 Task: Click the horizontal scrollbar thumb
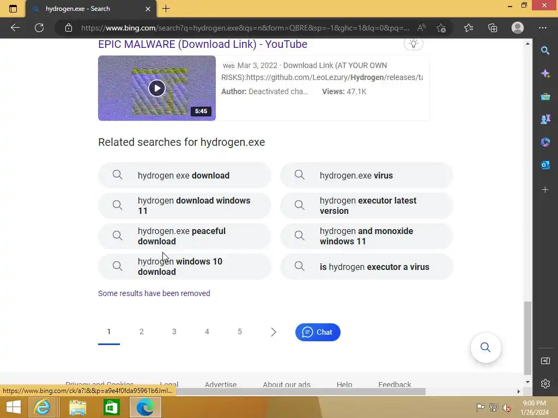tap(301, 392)
